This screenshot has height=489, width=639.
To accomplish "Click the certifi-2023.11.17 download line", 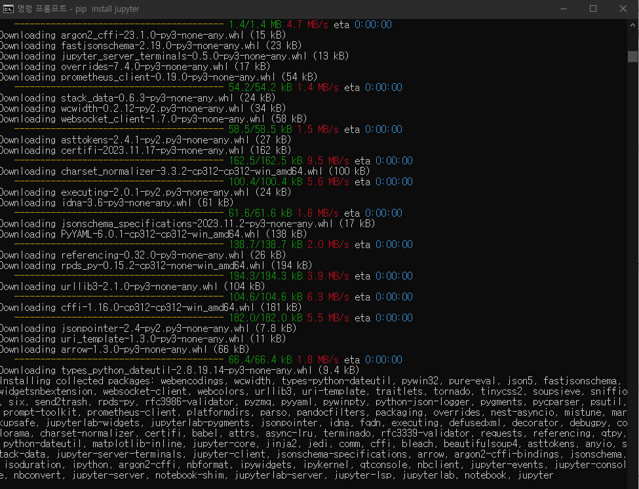I will tap(145, 151).
